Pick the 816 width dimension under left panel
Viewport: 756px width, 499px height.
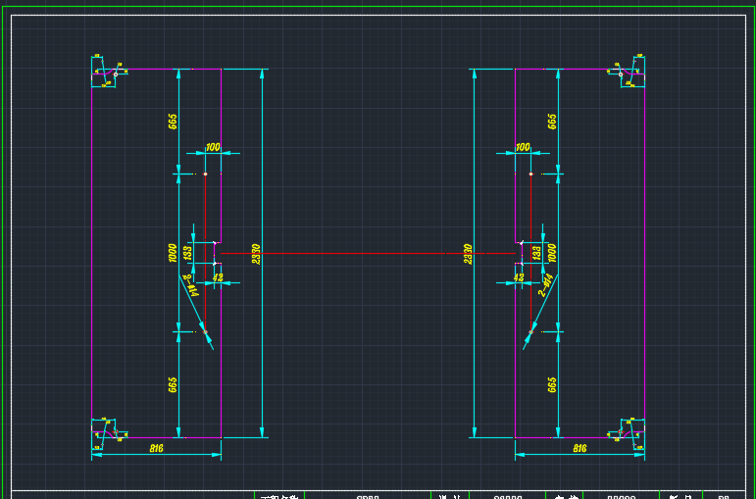pyautogui.click(x=156, y=448)
